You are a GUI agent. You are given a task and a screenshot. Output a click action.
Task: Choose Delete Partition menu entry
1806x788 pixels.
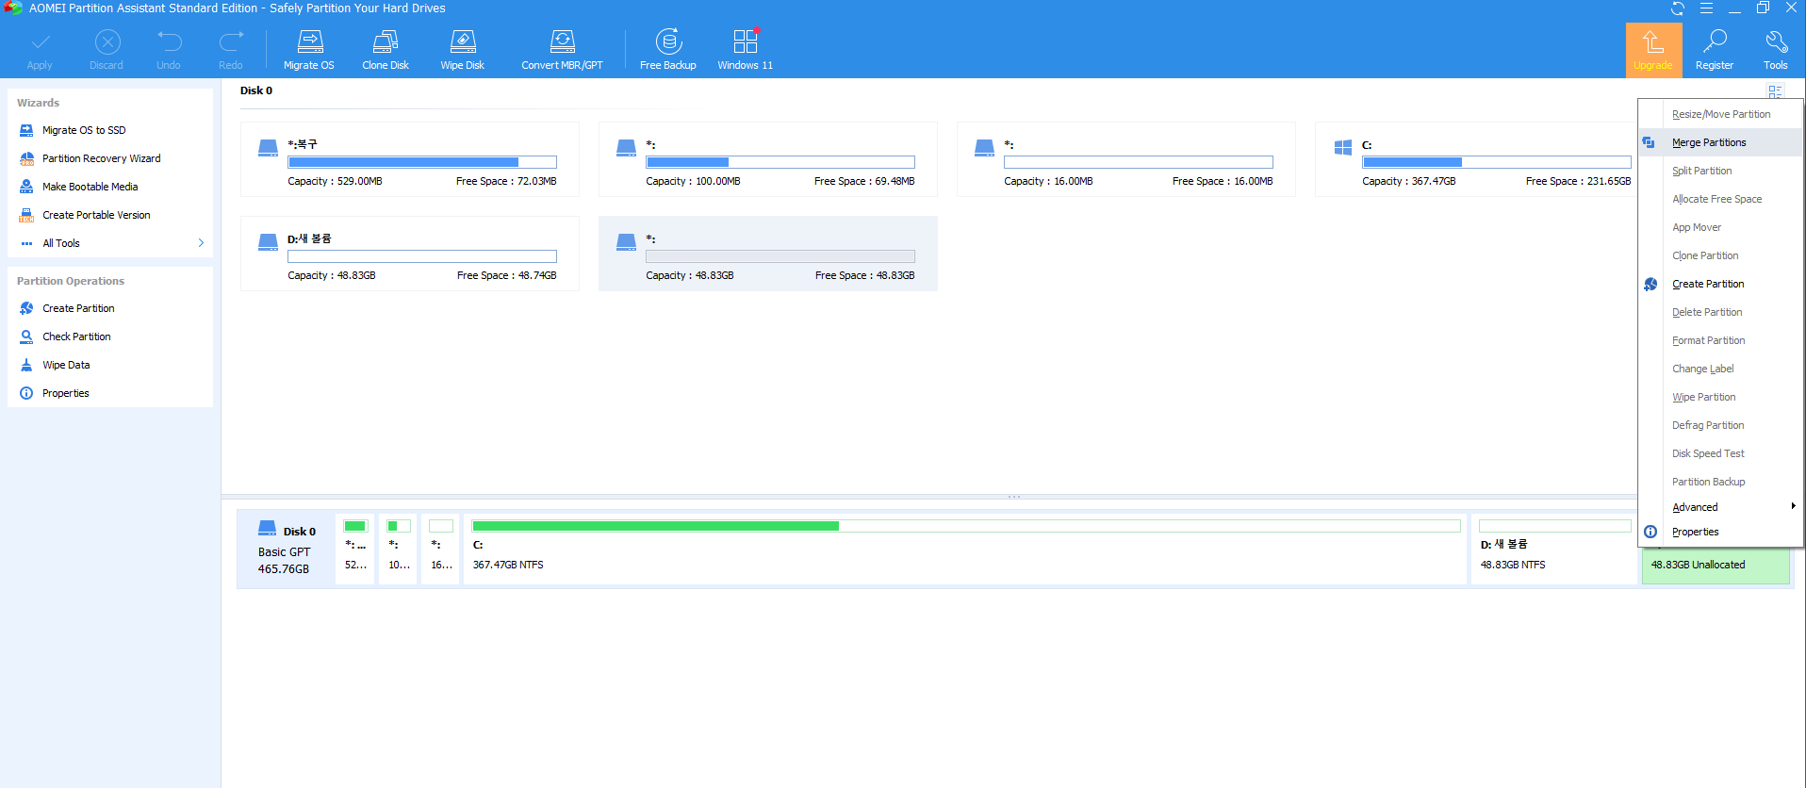1721,312
